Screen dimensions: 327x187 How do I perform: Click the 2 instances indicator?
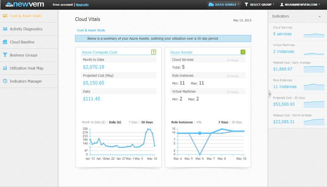tap(284, 51)
